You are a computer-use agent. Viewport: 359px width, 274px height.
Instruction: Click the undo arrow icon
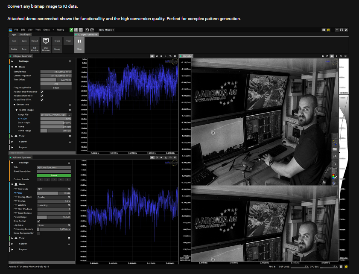tap(87, 30)
